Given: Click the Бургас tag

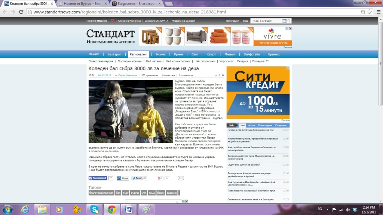Looking at the screenshot, I should pos(135,193).
